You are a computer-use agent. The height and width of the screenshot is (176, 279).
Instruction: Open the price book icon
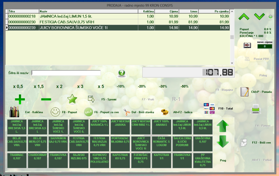tap(247, 45)
